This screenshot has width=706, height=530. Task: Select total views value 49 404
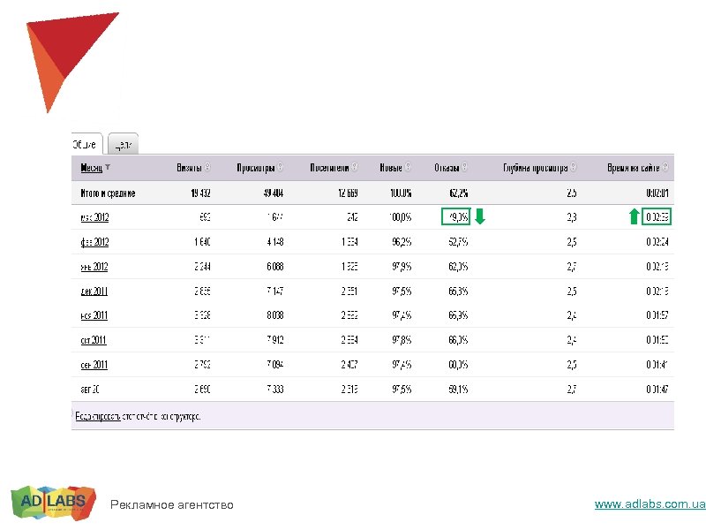[x=274, y=193]
